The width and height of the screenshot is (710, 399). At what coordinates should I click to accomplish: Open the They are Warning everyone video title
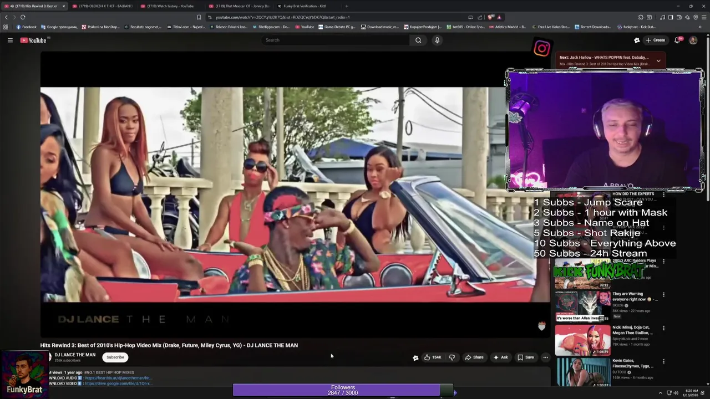click(635, 296)
